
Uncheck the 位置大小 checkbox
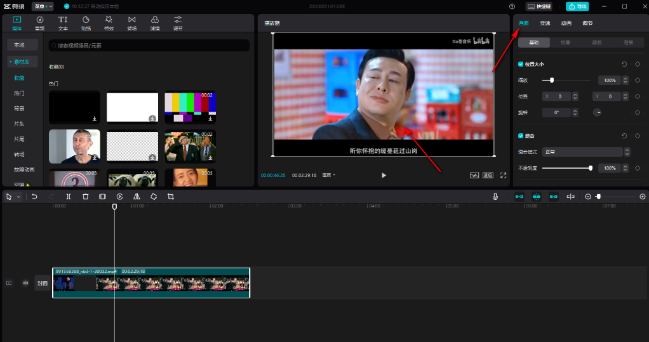coord(521,64)
